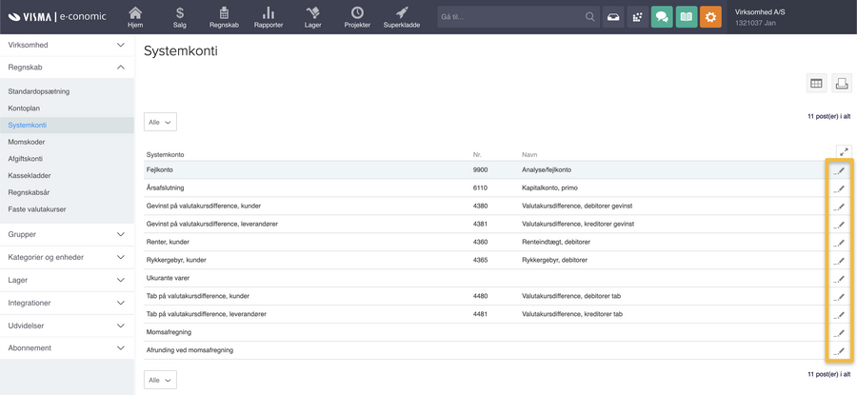Open Momskoder in the sidebar
The image size is (857, 395).
coord(27,142)
